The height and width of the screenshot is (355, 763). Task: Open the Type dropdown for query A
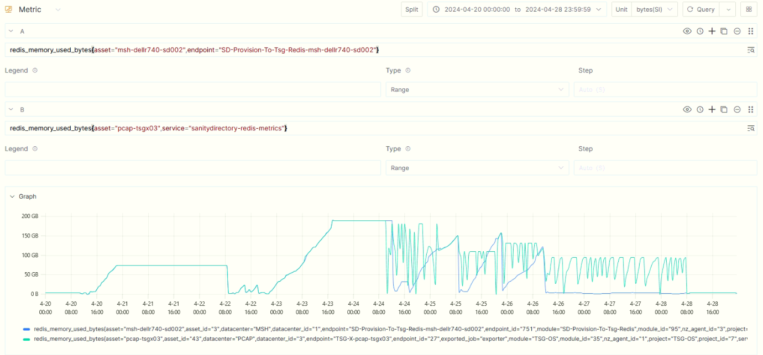tap(477, 89)
